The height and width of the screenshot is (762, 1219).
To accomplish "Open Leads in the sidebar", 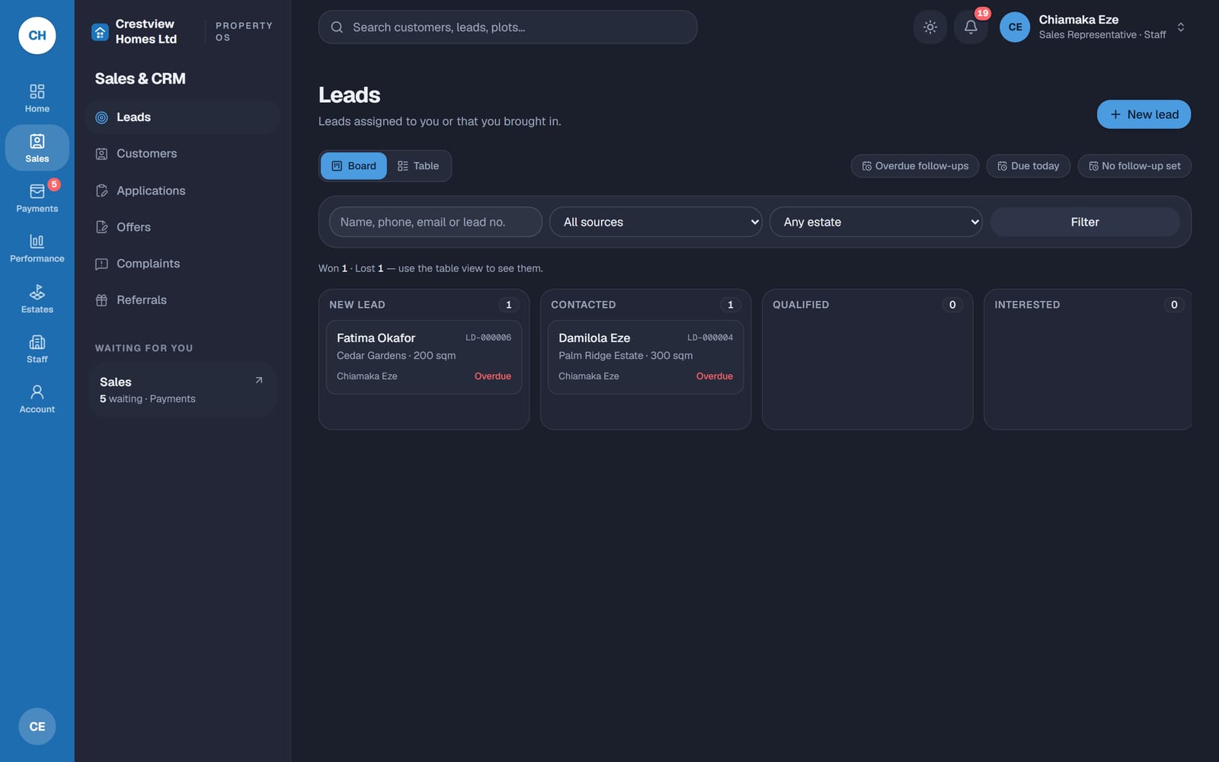I will pos(183,117).
